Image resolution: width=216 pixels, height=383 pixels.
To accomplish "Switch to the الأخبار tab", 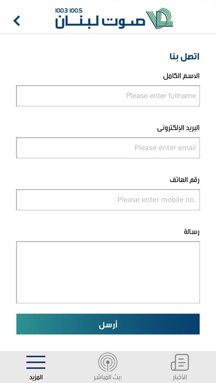I will [180, 377].
